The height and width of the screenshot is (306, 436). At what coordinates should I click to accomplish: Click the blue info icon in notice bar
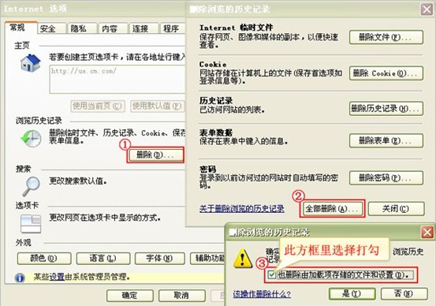coord(20,278)
